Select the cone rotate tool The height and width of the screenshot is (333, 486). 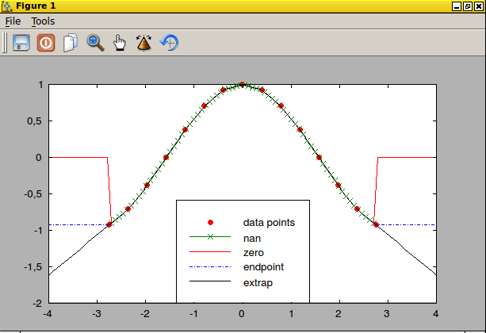click(144, 43)
